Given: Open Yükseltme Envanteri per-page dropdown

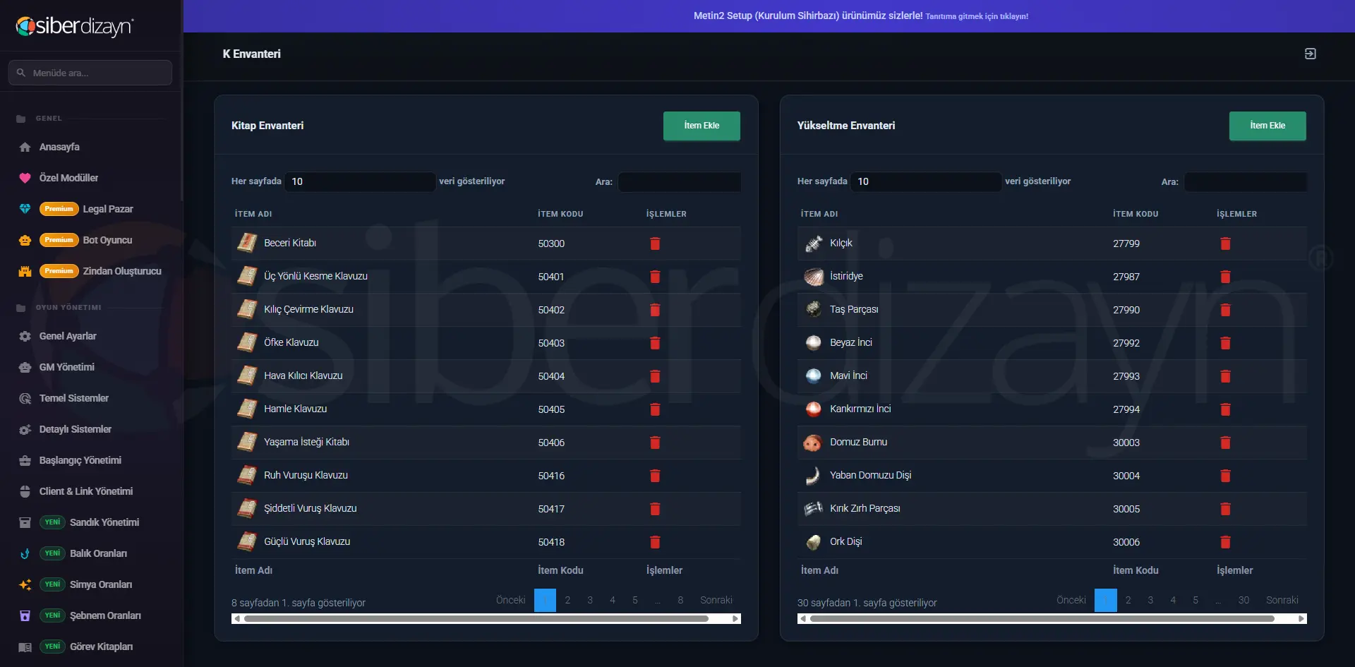Looking at the screenshot, I should point(926,181).
